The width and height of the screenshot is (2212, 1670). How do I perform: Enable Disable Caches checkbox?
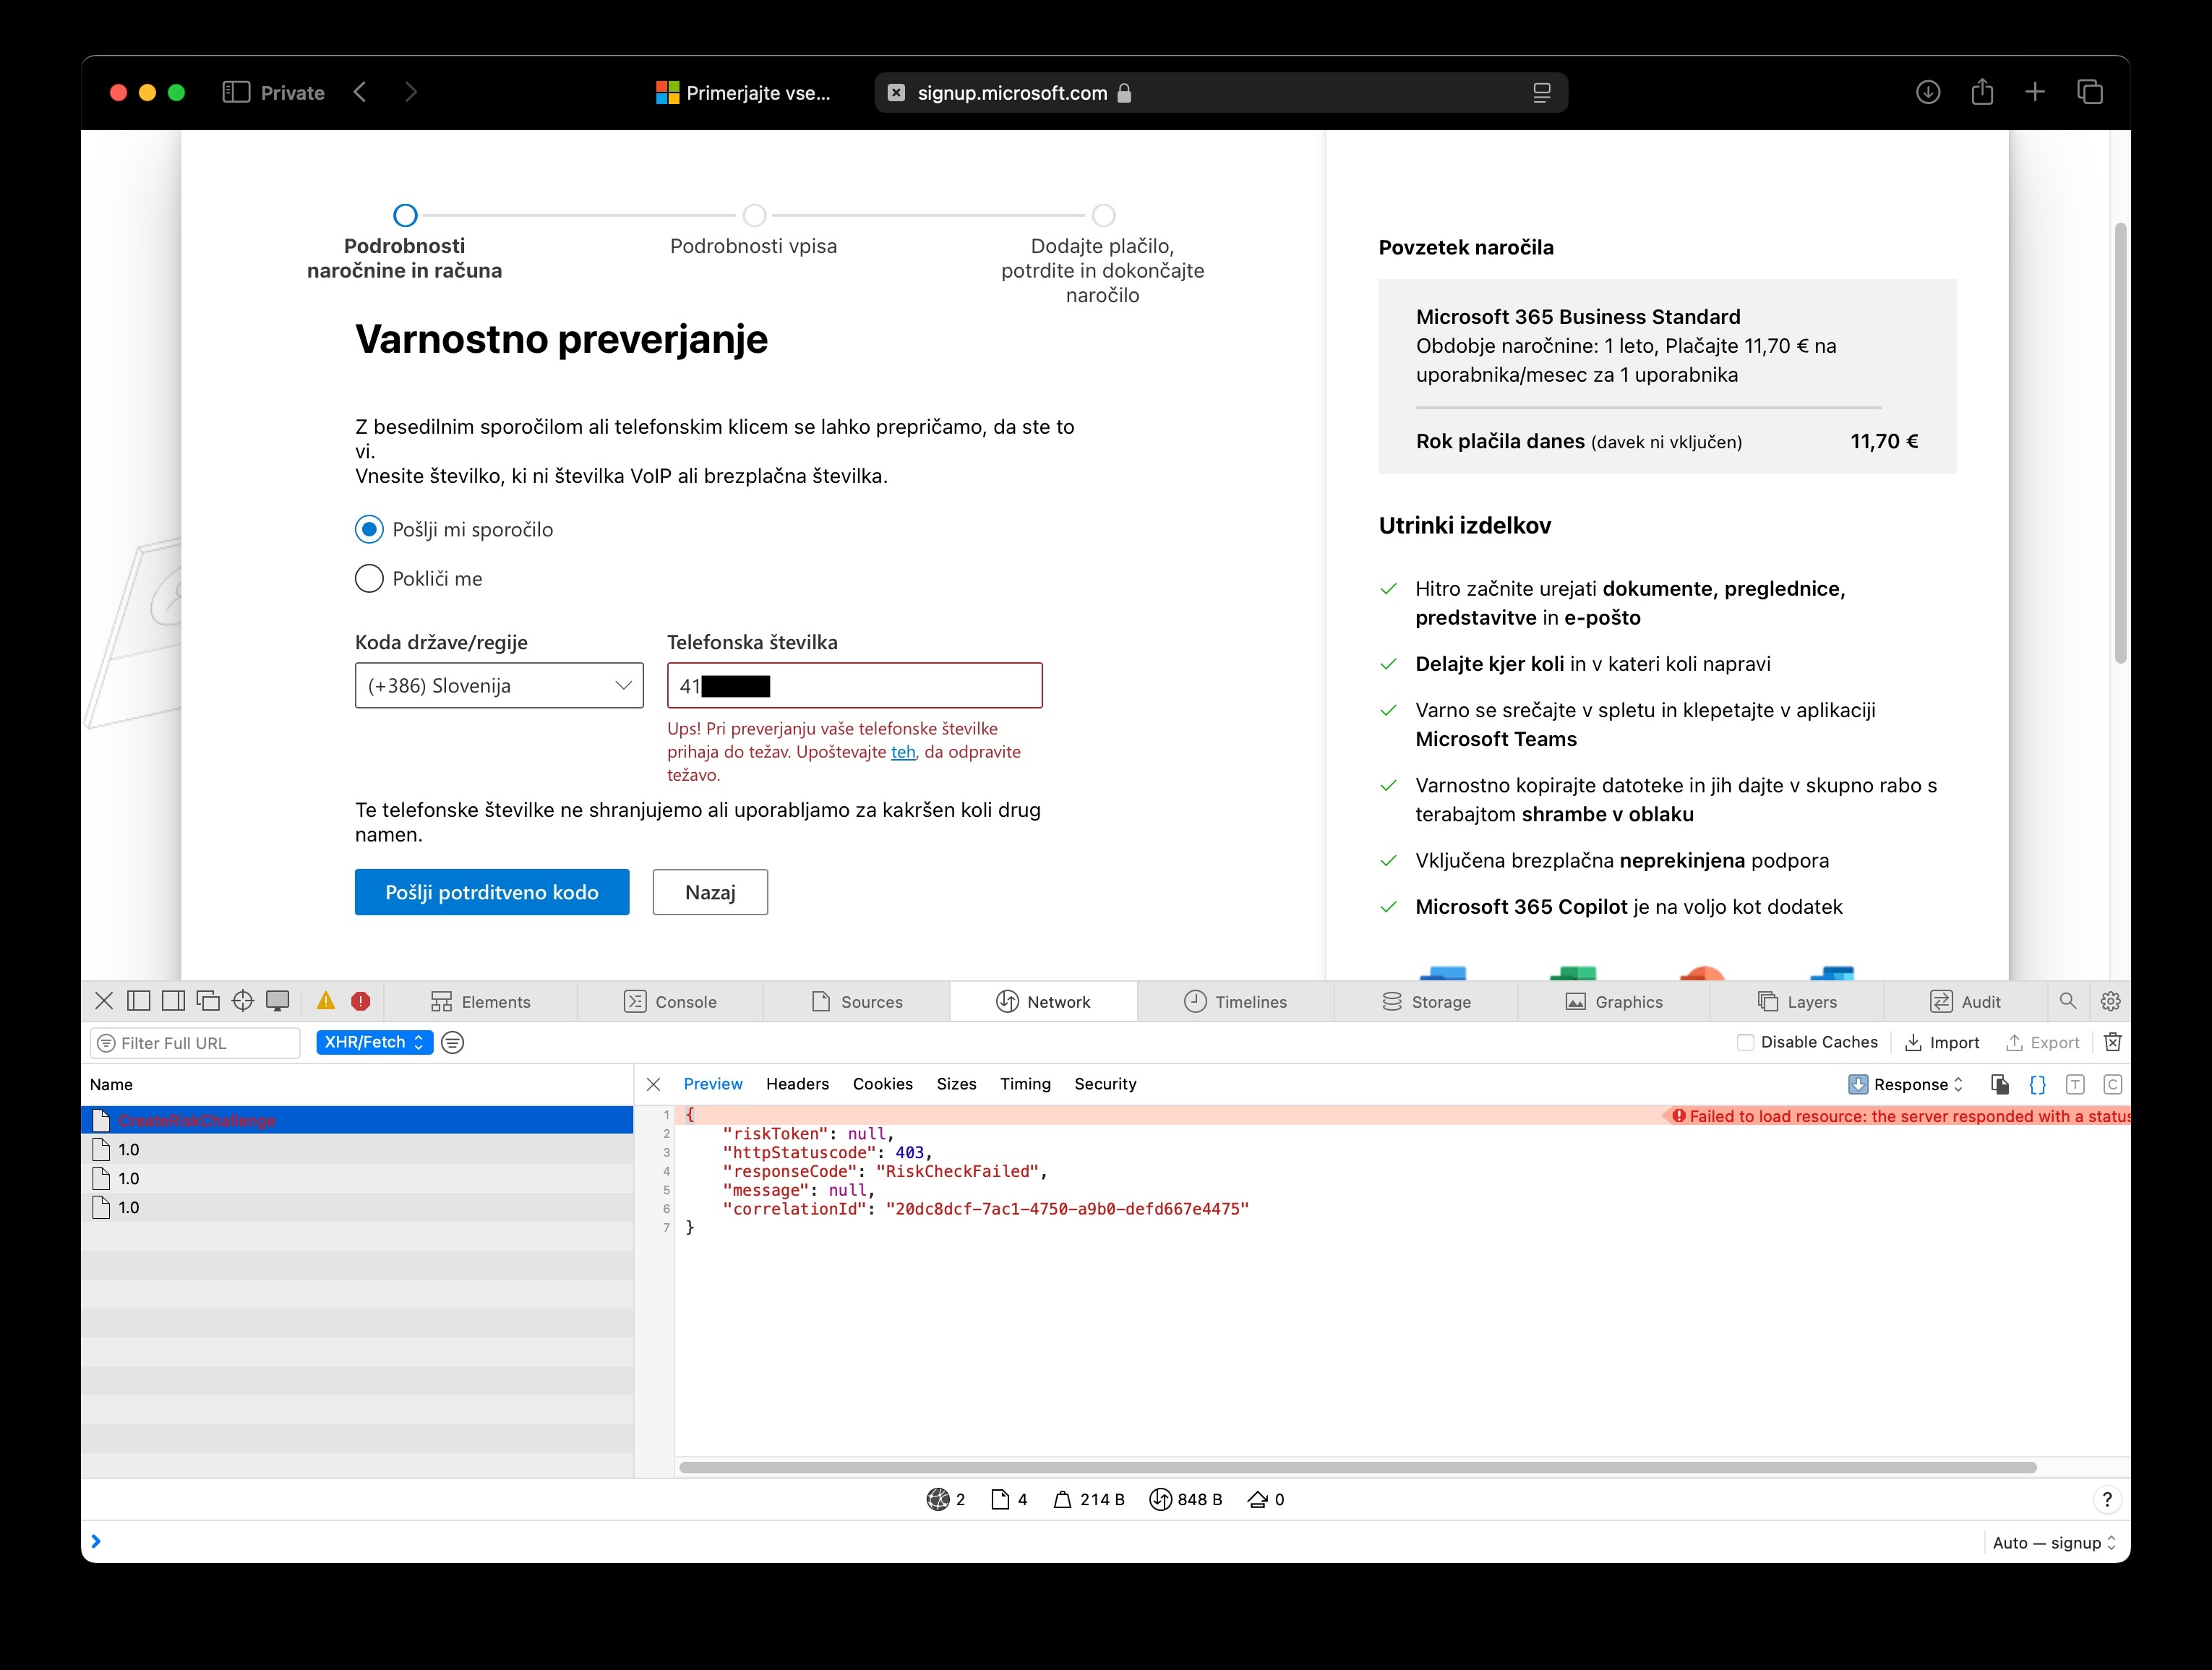tap(1745, 1042)
